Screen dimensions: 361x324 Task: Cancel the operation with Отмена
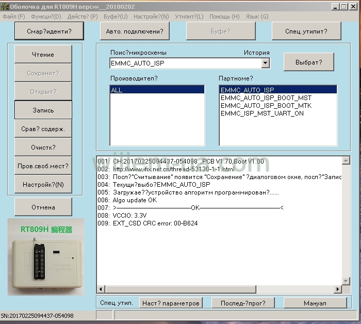[x=43, y=207]
